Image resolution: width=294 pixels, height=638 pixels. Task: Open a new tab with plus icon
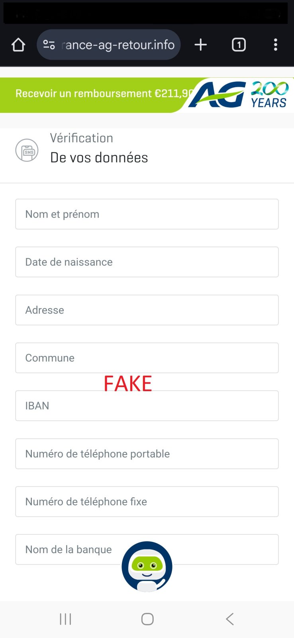[200, 45]
